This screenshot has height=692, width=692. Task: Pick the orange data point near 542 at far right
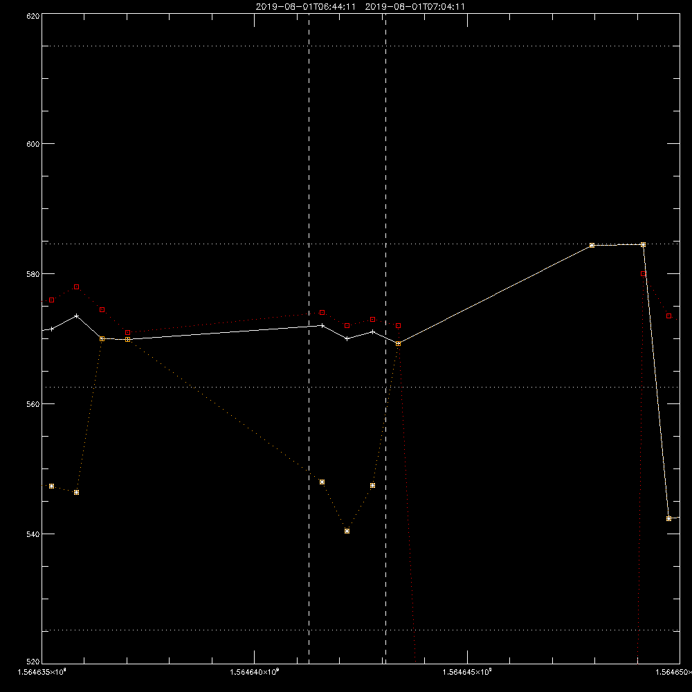point(668,518)
